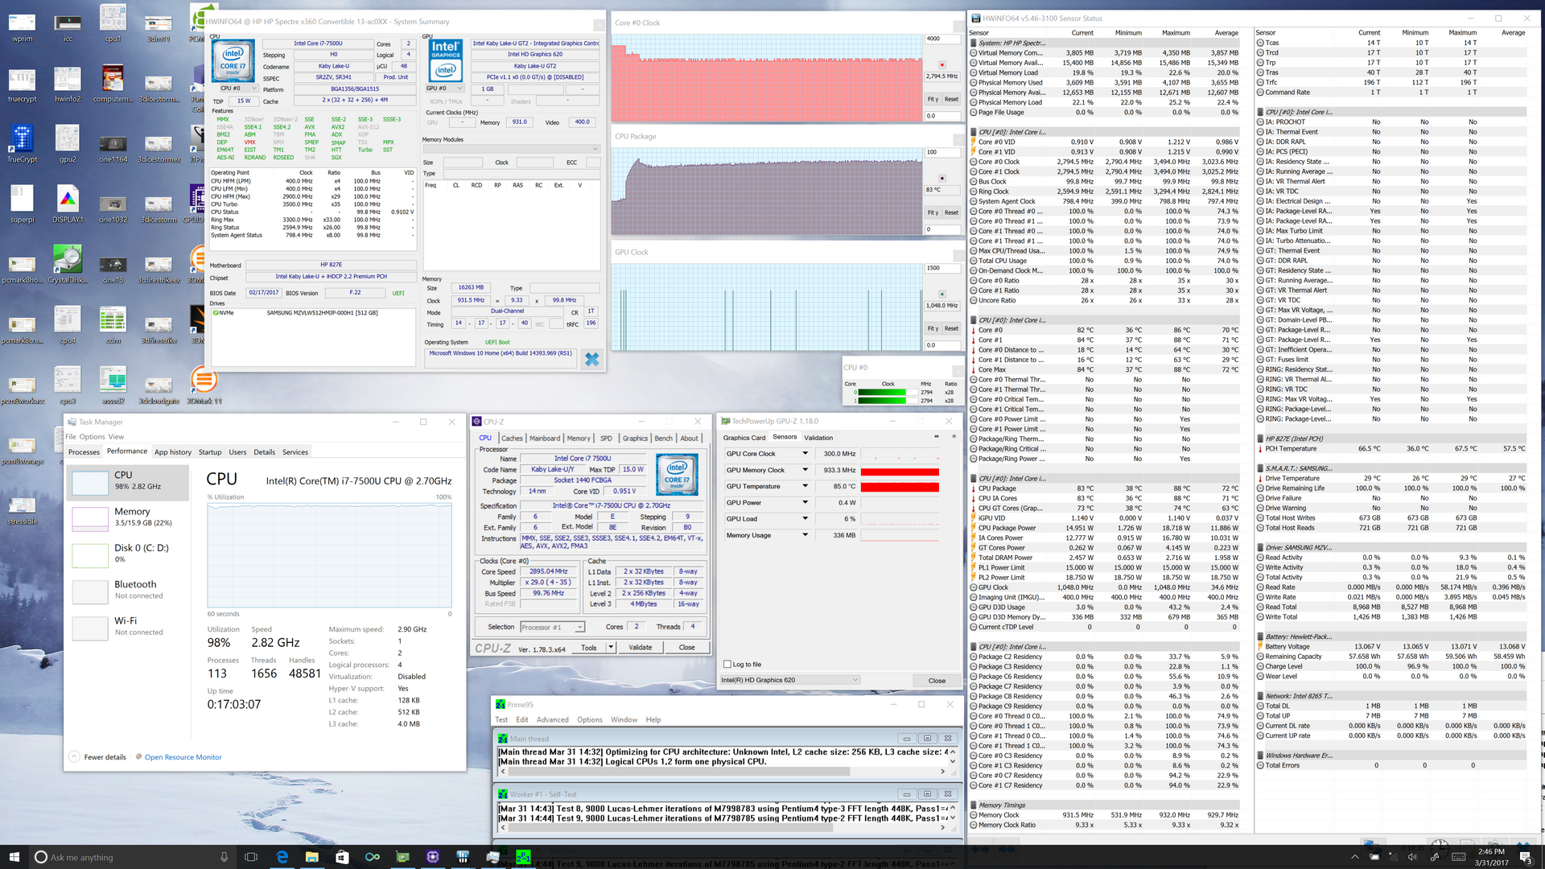Enable the Log to file checkbox

pos(727,665)
